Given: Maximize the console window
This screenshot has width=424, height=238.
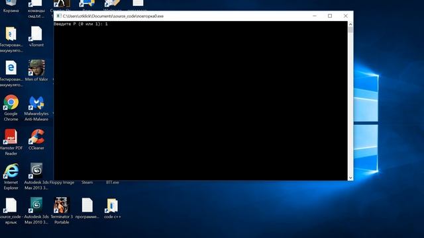Looking at the screenshot, I should (x=330, y=16).
